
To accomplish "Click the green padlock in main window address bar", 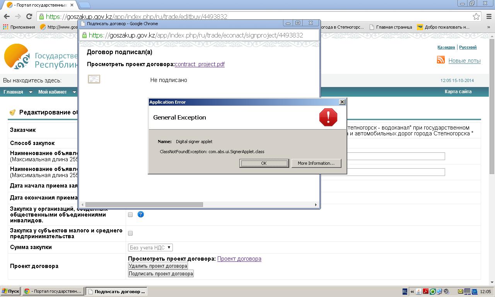I will pyautogui.click(x=41, y=17).
